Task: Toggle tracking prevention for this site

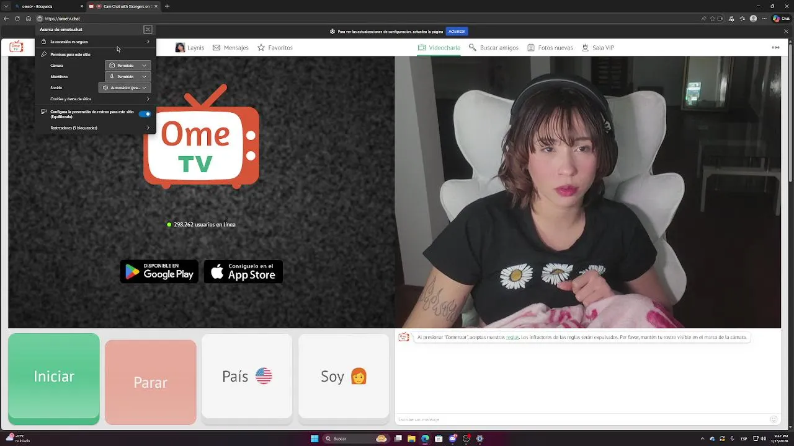Action: [145, 114]
